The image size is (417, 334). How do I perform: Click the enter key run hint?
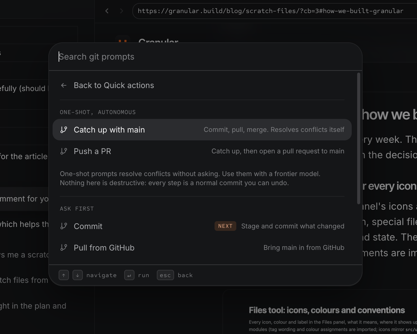pyautogui.click(x=129, y=275)
